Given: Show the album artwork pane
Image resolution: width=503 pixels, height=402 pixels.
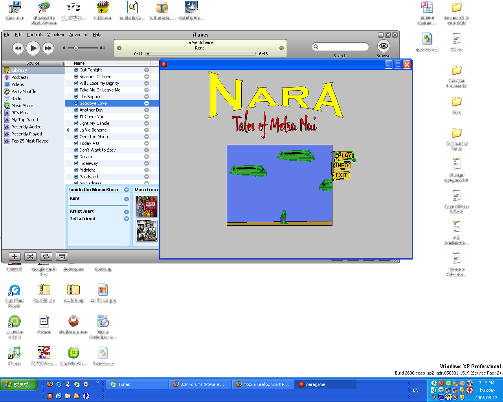Looking at the screenshot, I should (x=62, y=256).
